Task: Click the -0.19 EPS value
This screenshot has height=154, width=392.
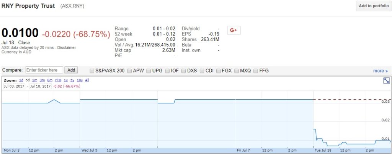Action: [214, 34]
